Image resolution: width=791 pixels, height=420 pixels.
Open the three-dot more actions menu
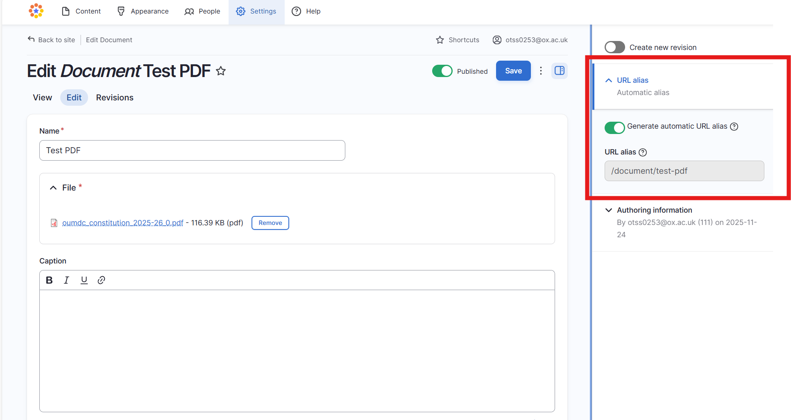[x=541, y=71]
